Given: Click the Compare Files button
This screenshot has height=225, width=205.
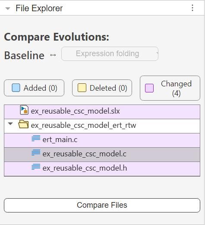Looking at the screenshot, I should pos(102,205).
